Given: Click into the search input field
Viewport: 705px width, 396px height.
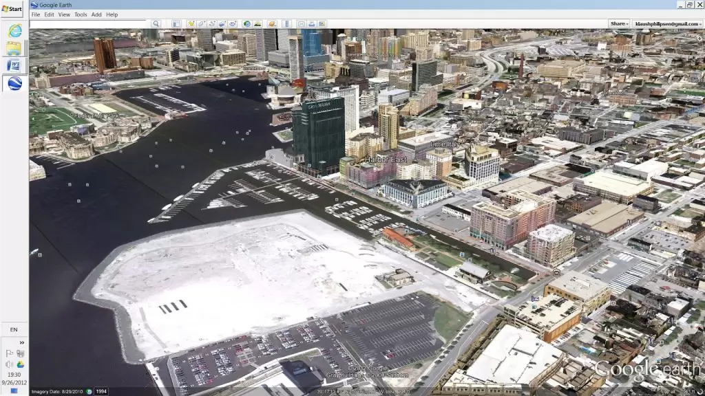Looking at the screenshot, I should point(90,24).
